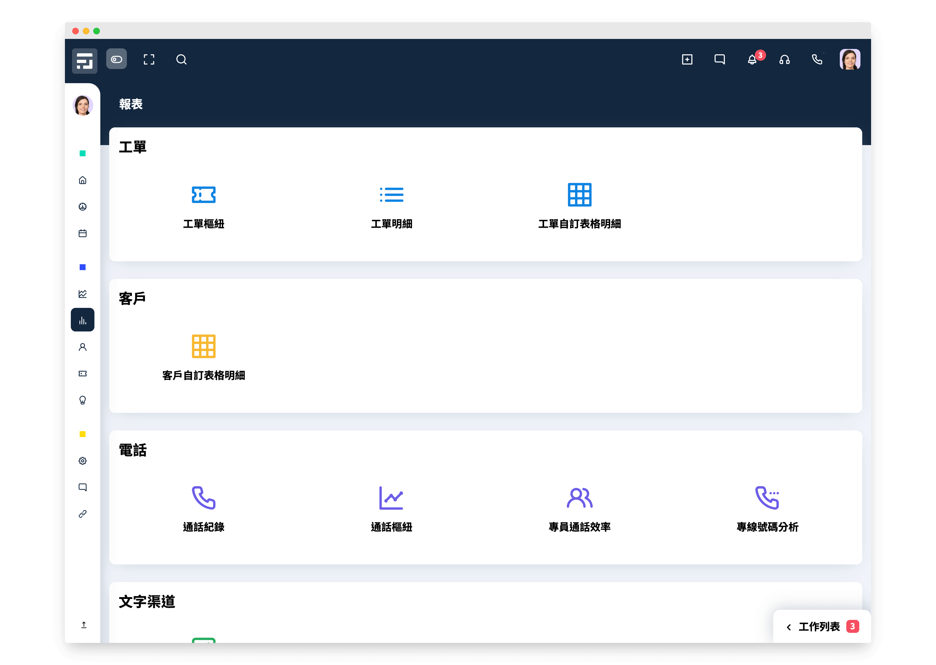This screenshot has height=665, width=936.
Task: Click the 通話樞紐 label
Action: [392, 527]
